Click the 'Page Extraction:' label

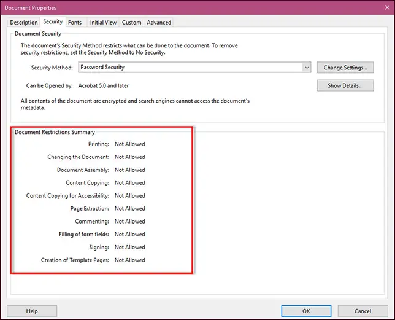pyautogui.click(x=90, y=208)
